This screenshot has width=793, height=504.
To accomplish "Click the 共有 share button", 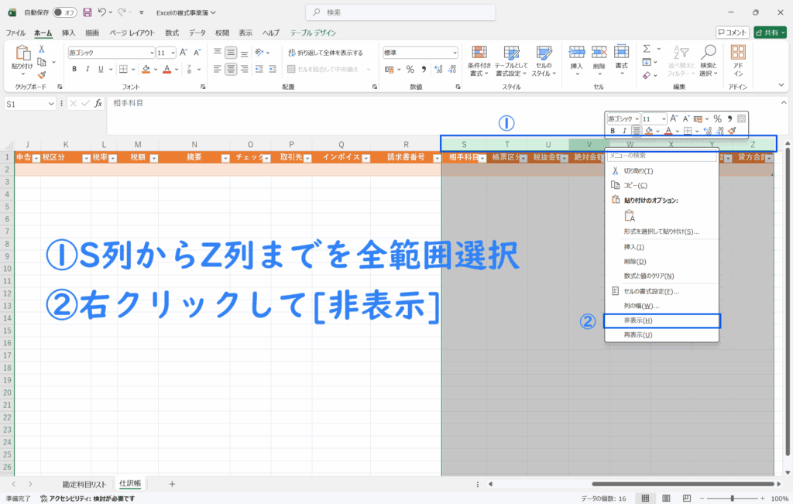I will coord(770,33).
